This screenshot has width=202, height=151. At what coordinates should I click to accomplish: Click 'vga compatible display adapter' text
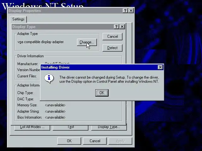tap(41, 42)
